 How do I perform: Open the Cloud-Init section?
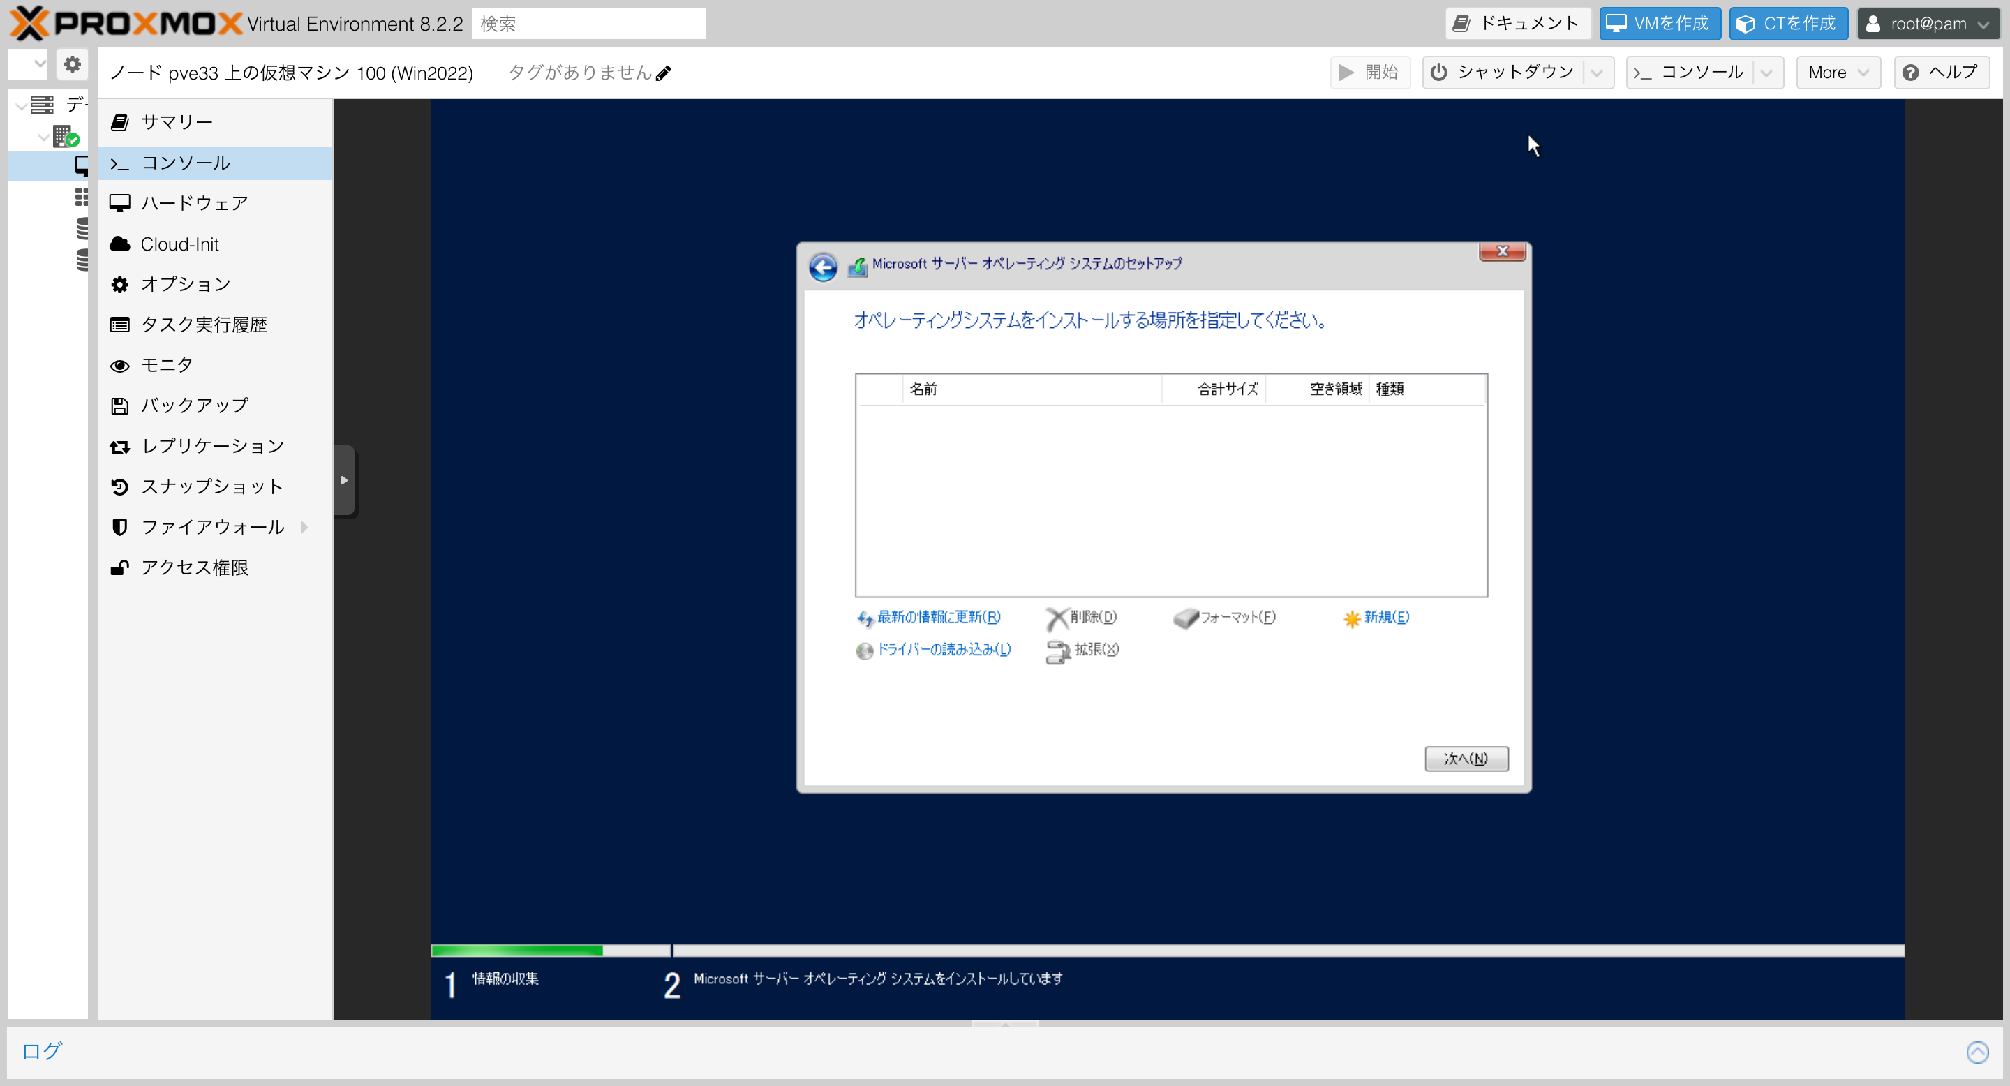click(x=179, y=244)
